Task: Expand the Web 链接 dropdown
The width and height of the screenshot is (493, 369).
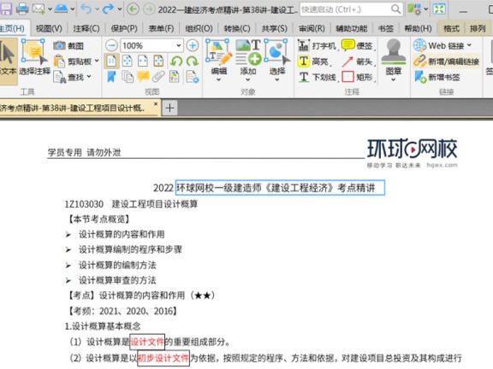Action: pos(469,45)
